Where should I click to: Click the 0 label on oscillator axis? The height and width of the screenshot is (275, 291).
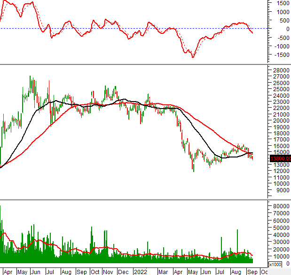tap(287, 29)
